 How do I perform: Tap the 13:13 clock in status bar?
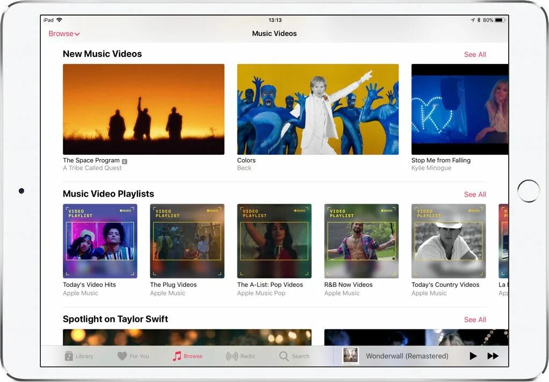pos(275,20)
